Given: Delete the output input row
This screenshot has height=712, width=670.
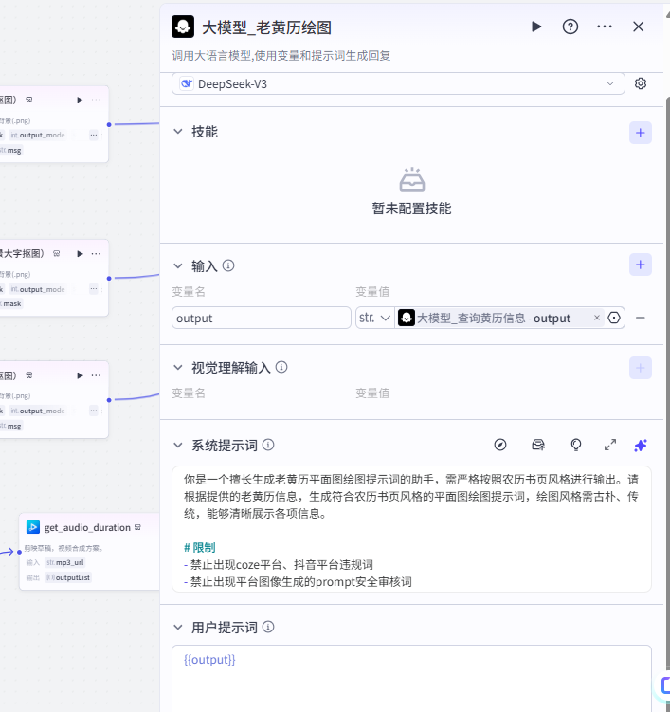Looking at the screenshot, I should [641, 318].
